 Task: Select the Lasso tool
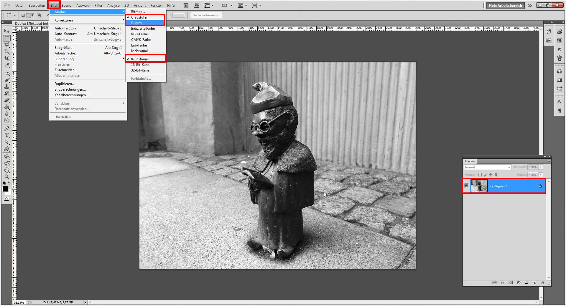6,45
